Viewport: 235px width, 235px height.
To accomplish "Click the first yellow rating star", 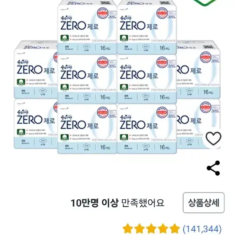I will pos(128,229).
